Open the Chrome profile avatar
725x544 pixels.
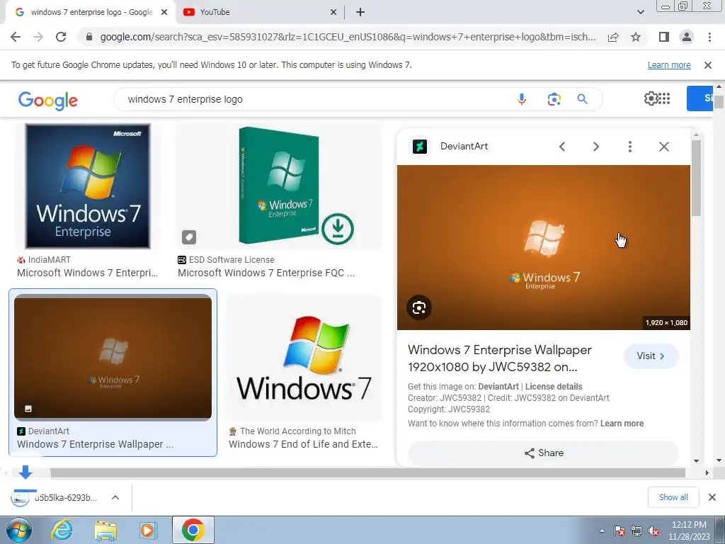[x=687, y=37]
